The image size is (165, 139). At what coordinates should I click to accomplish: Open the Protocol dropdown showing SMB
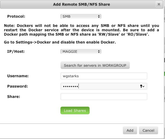coord(81,17)
